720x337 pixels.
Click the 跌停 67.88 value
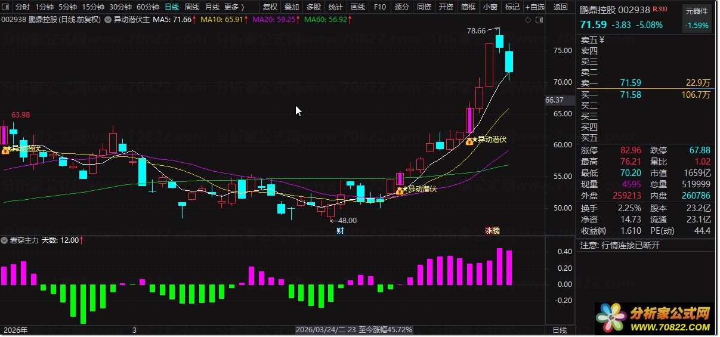click(x=700, y=150)
